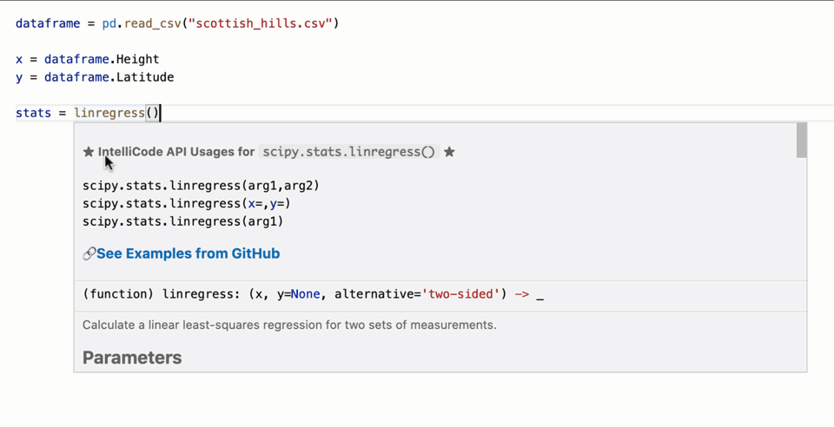
Task: Select suggestion scipy.stats.linregress(arg1)
Action: 183,221
